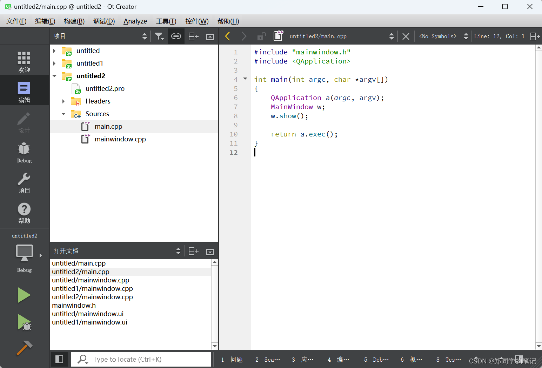The height and width of the screenshot is (368, 542).
Task: Expand the untitled1 project
Action: 54,63
